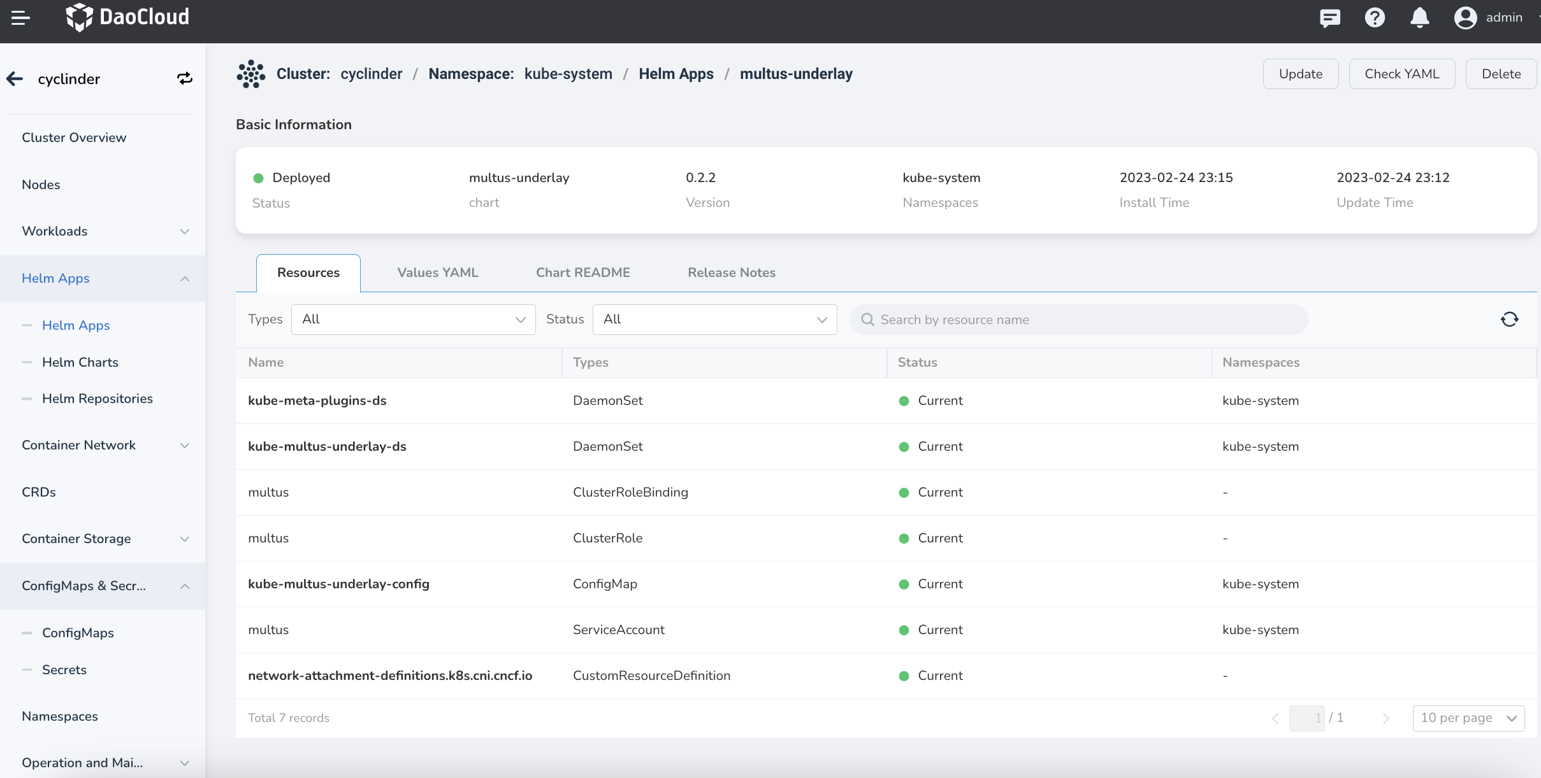Open the Helm Apps breadcrumb link

[x=676, y=74]
